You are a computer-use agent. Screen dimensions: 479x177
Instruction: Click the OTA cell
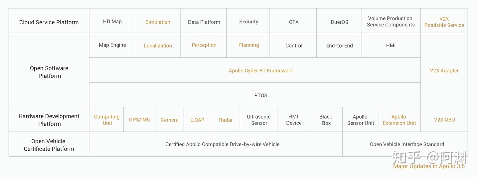pyautogui.click(x=293, y=22)
